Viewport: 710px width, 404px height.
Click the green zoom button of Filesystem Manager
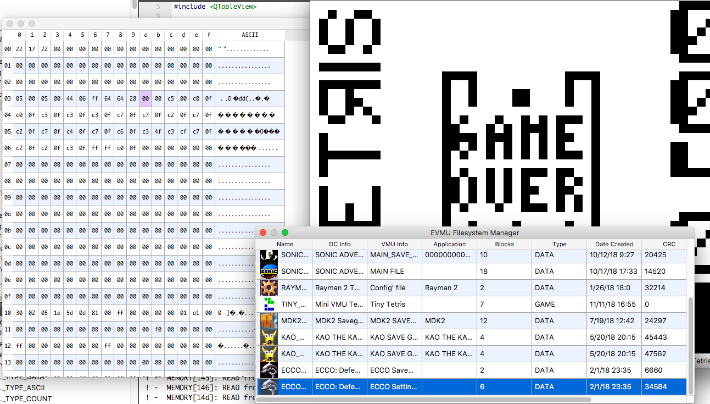[285, 233]
